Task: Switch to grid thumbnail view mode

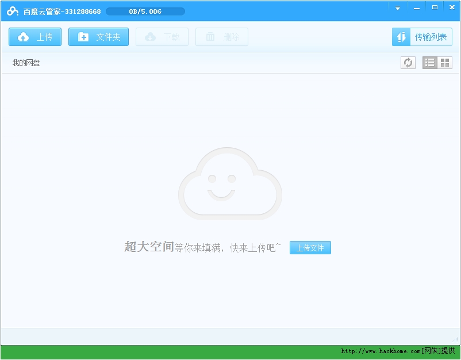Action: (445, 63)
